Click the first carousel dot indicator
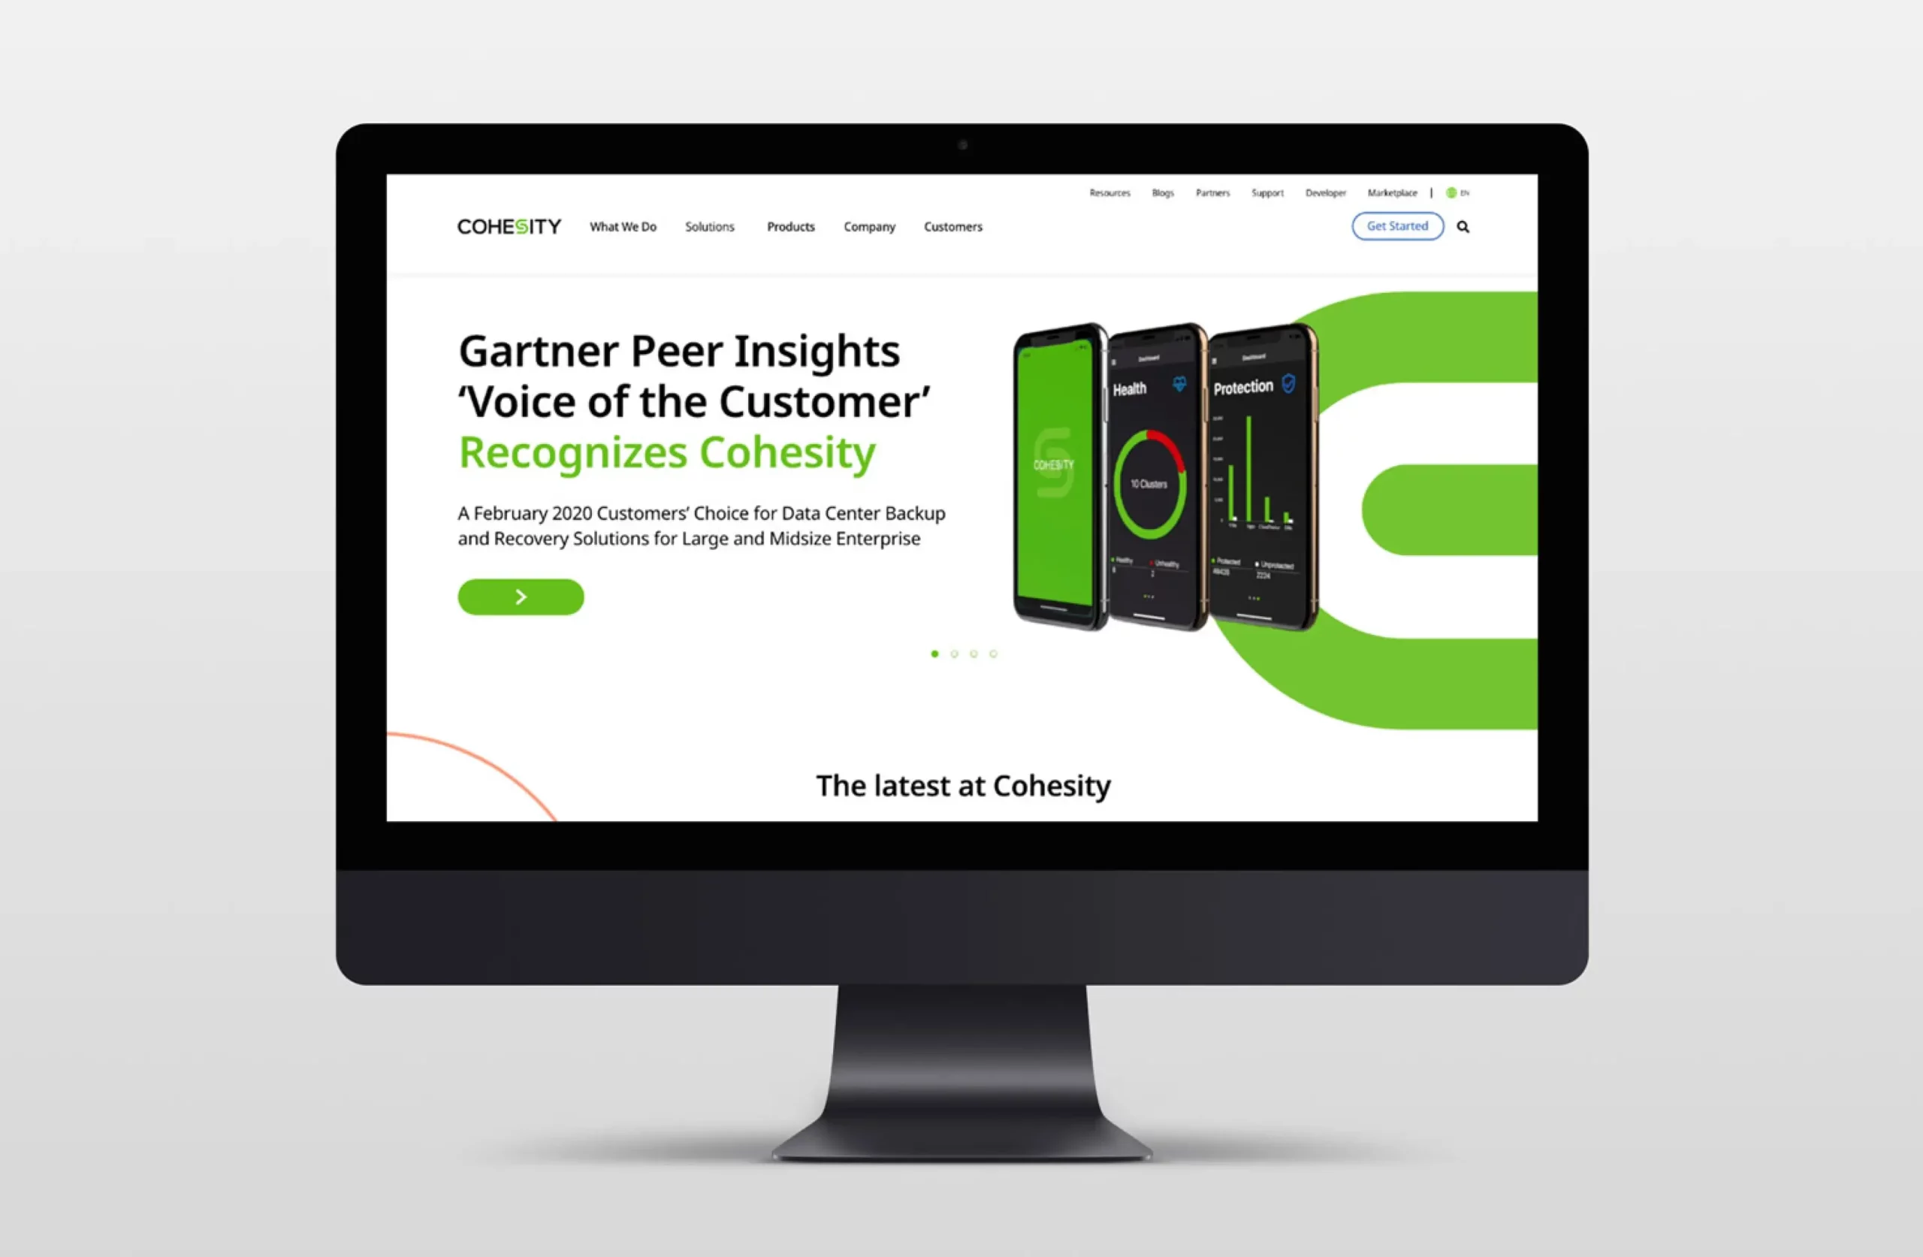This screenshot has height=1257, width=1923. 934,654
